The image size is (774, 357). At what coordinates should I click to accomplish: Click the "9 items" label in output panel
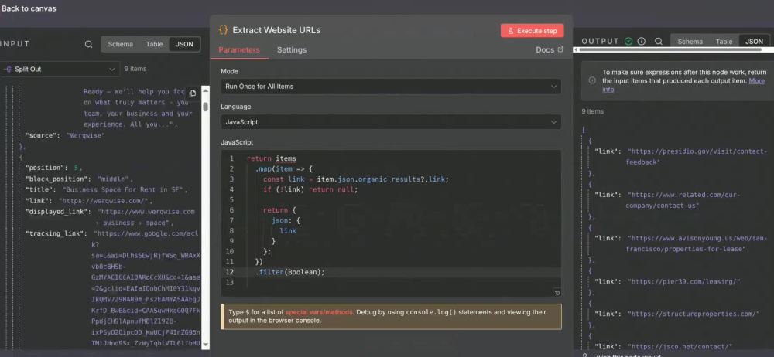592,111
